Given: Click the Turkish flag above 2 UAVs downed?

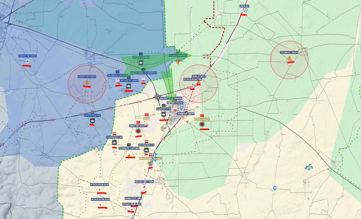Looking at the screenshot, I should coord(202,116).
